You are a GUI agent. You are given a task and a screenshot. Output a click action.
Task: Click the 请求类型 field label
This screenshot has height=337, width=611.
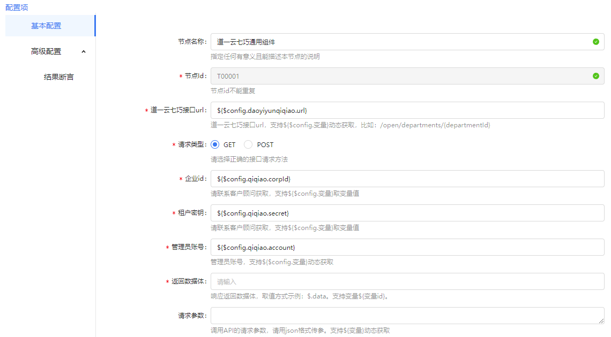point(191,144)
